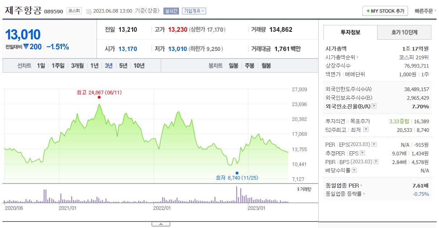439x228 pixels.
Task: Click the 2023/01 date on chart axis
Action: pos(256,208)
